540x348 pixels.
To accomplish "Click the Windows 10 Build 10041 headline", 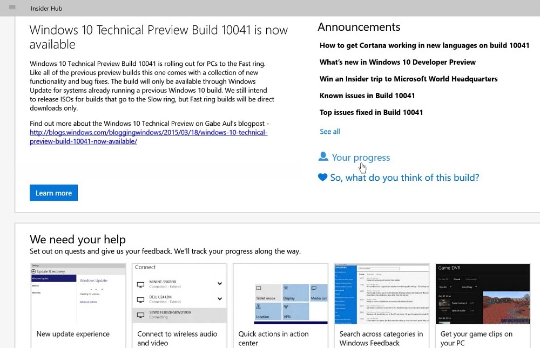I will pyautogui.click(x=158, y=37).
